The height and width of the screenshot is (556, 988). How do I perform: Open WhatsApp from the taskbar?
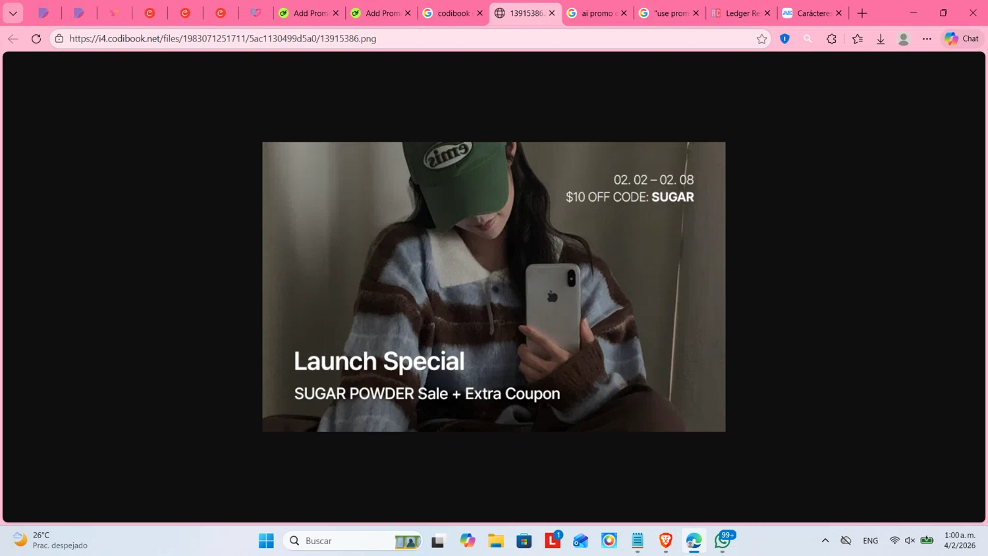click(723, 540)
